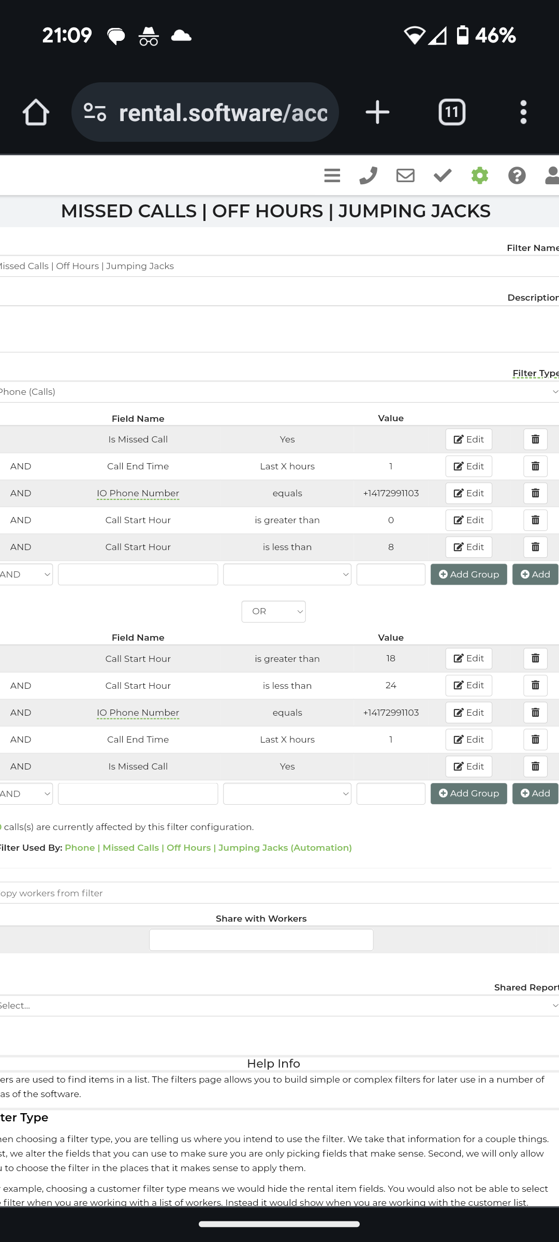Edit the first Call End Time condition
The height and width of the screenshot is (1242, 559).
pos(468,466)
